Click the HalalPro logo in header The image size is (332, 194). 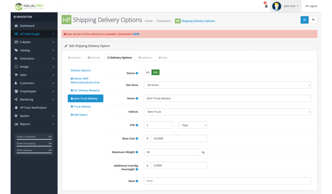(29, 6)
